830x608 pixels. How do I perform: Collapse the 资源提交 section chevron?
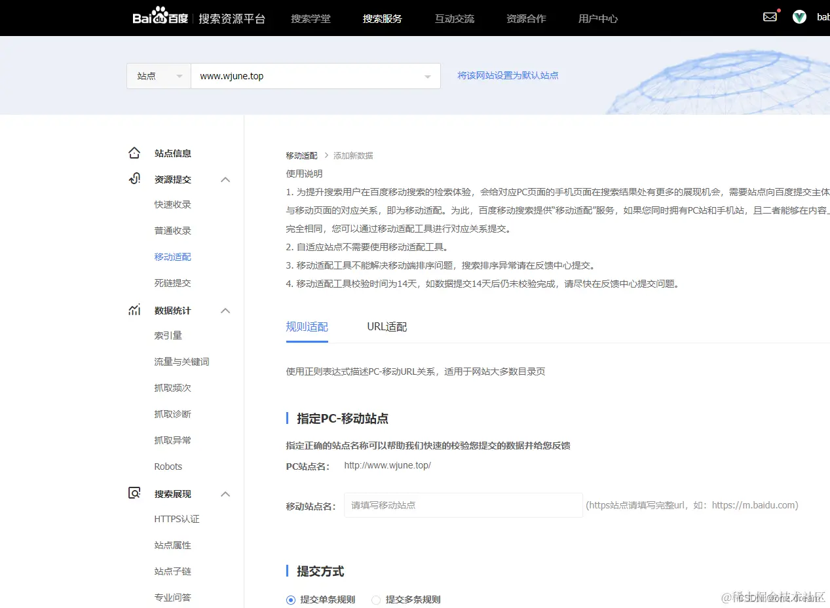click(225, 179)
